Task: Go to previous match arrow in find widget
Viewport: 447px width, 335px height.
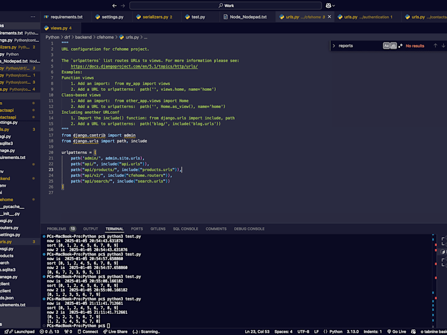Action: (435, 46)
